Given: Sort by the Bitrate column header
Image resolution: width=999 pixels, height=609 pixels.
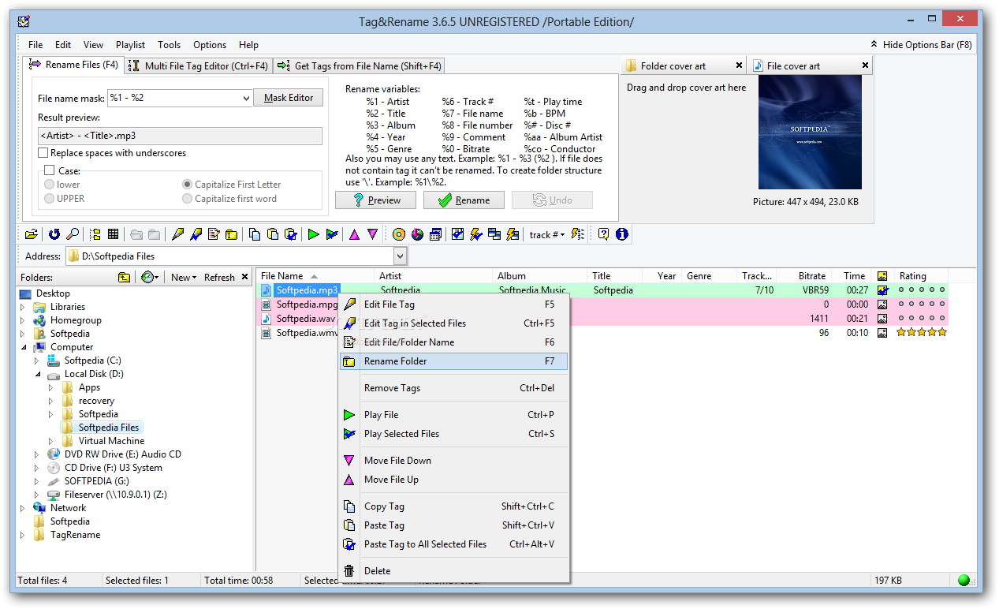Looking at the screenshot, I should 804,276.
